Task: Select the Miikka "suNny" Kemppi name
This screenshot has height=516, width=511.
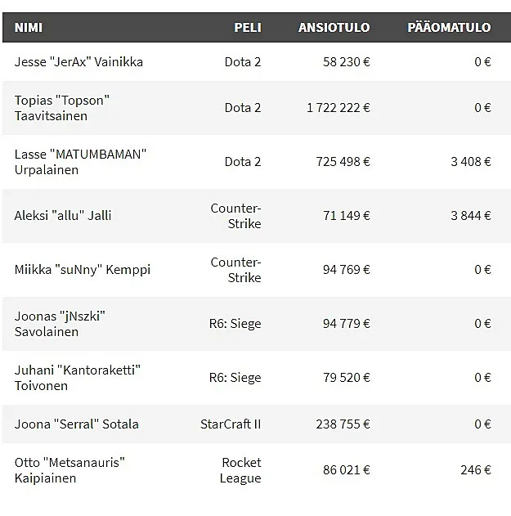Action: click(x=83, y=270)
